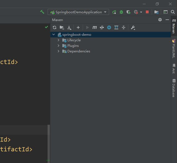
Task: Stop the running application with the red square
Action: click(147, 12)
